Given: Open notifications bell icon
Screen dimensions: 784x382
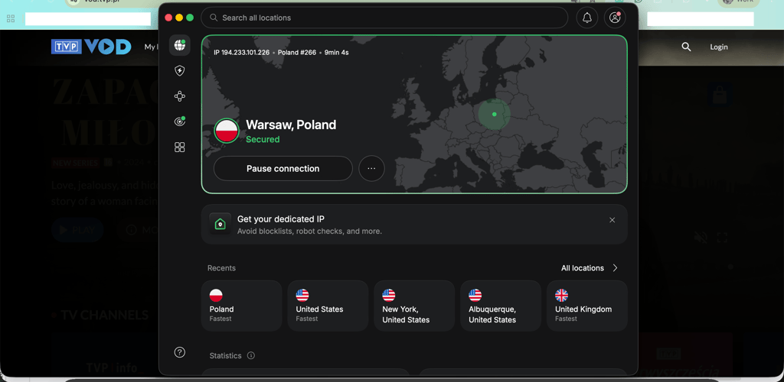Looking at the screenshot, I should point(587,18).
